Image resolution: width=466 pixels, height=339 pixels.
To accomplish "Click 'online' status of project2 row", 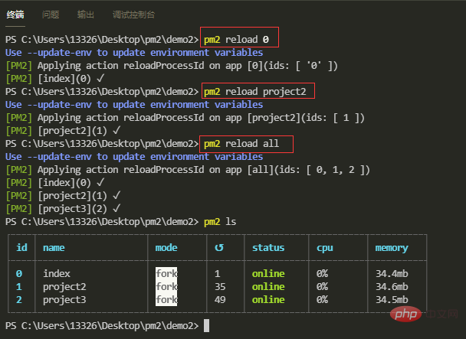I will [x=268, y=286].
